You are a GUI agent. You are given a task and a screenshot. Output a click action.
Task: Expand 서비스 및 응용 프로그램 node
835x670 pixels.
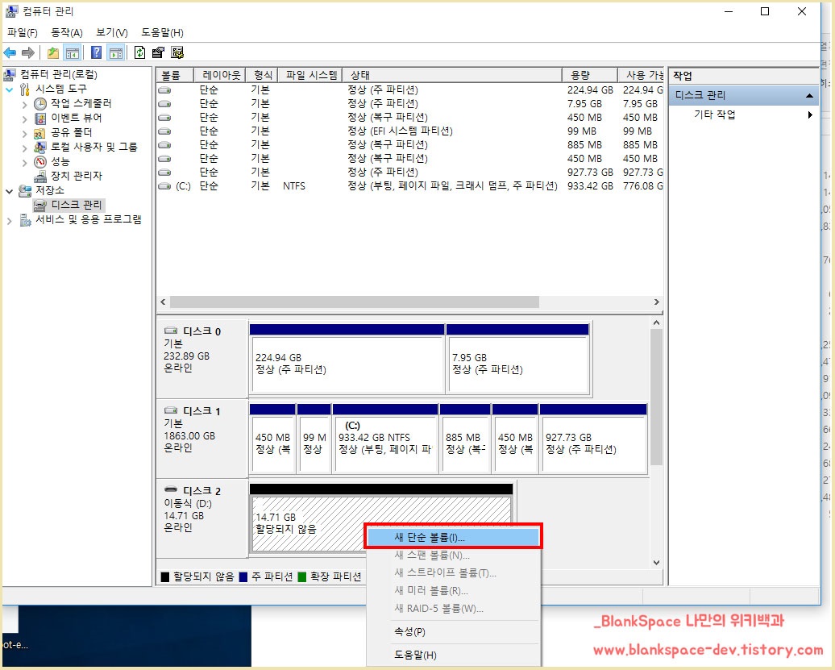(9, 220)
